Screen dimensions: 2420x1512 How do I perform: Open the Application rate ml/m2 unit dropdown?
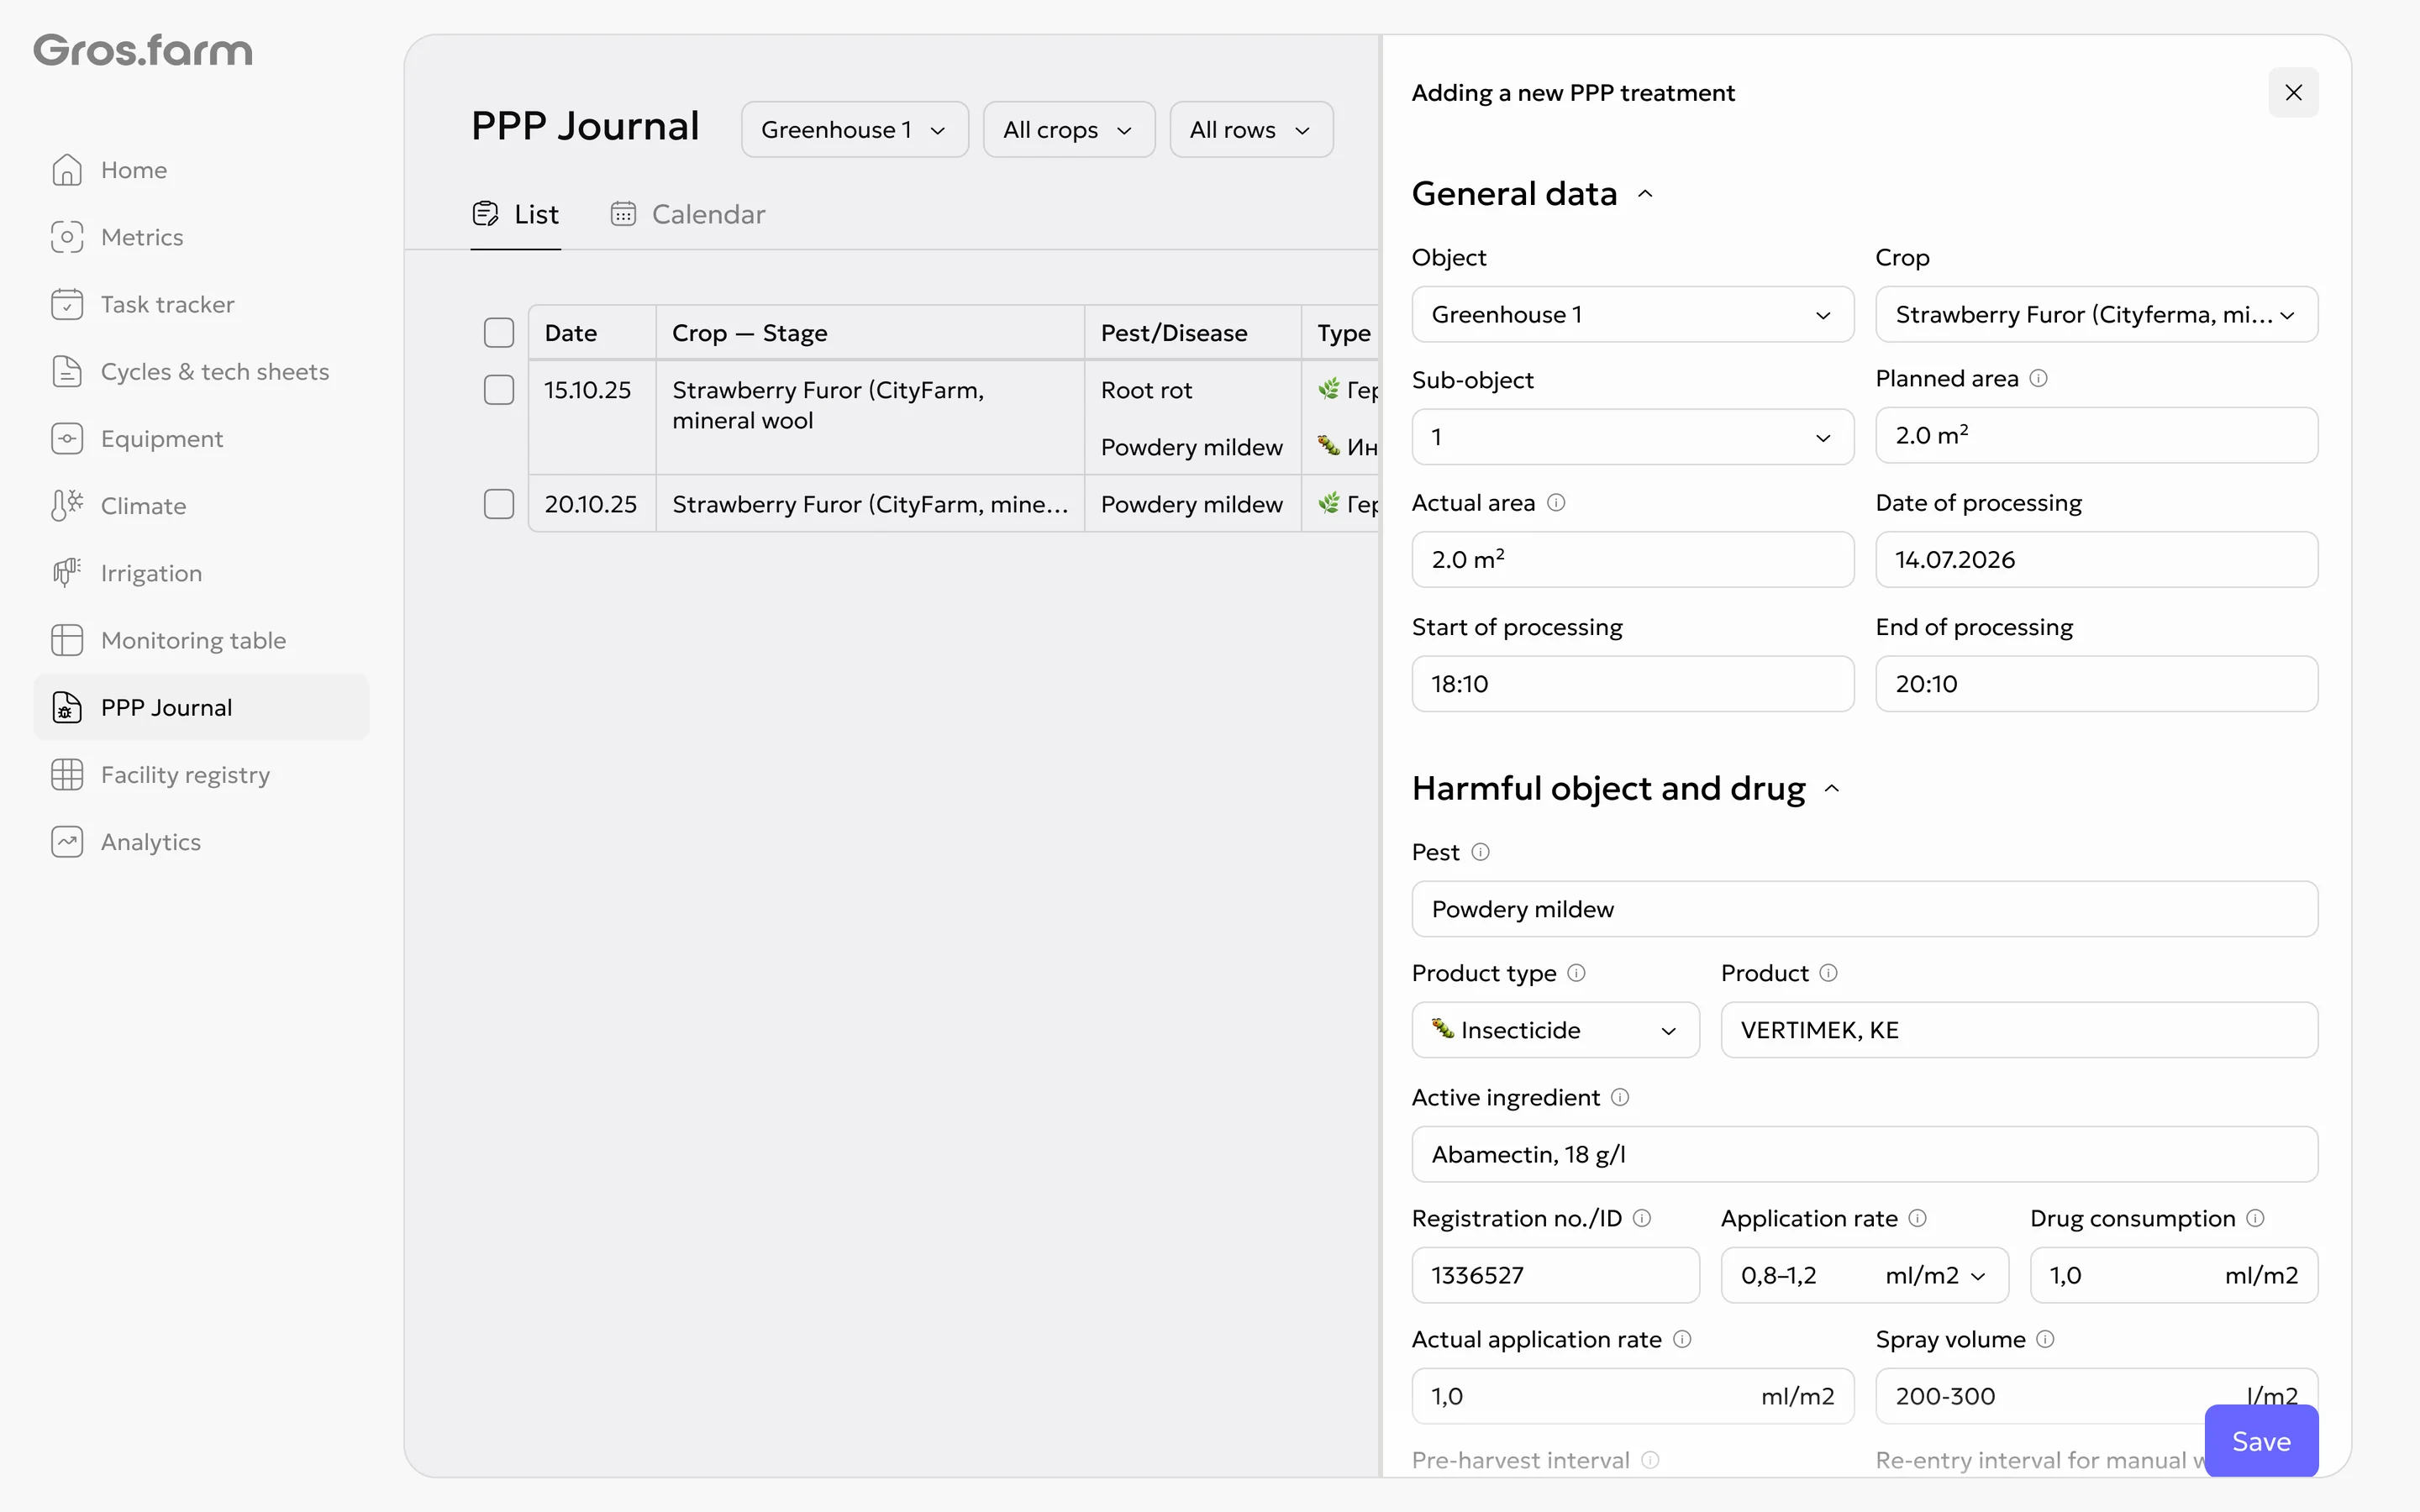pos(1936,1275)
